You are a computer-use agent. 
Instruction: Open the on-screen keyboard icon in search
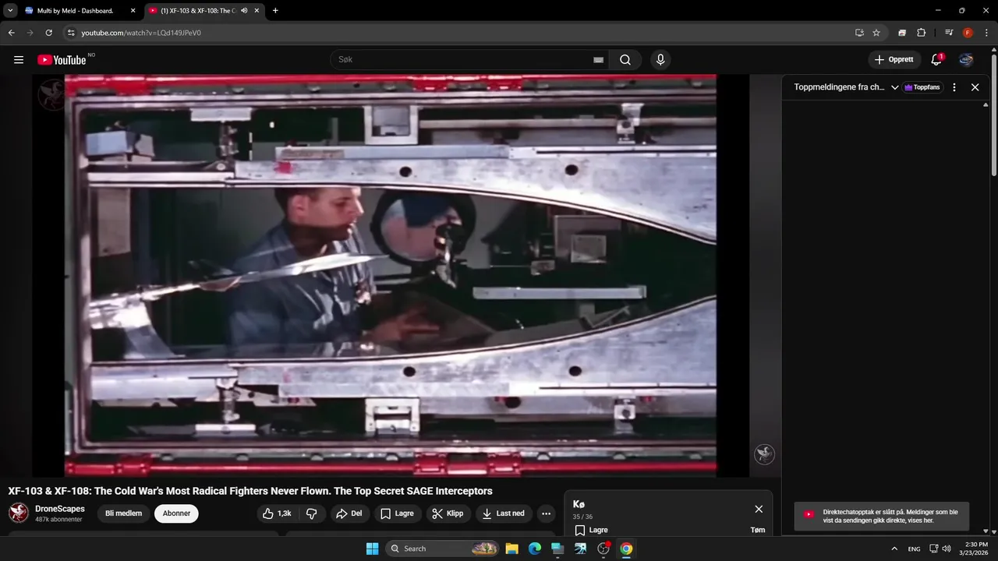[x=598, y=60]
